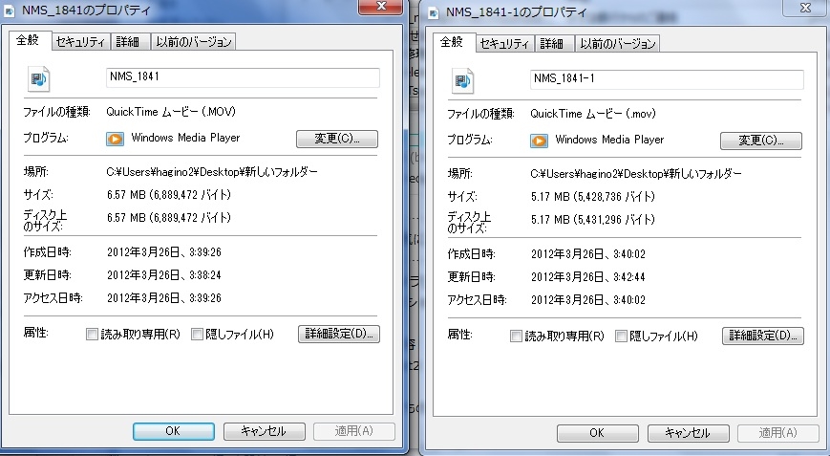Click file type text QuickTime ムービー (.MOV)

pos(171,112)
